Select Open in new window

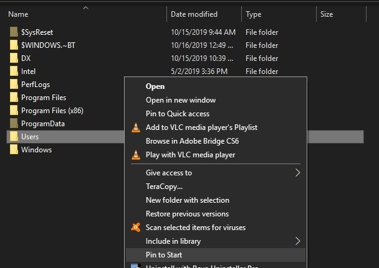pos(180,100)
